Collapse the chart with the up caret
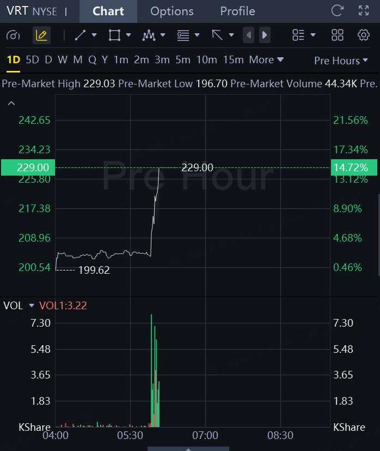This screenshot has width=380, height=451. (x=11, y=103)
